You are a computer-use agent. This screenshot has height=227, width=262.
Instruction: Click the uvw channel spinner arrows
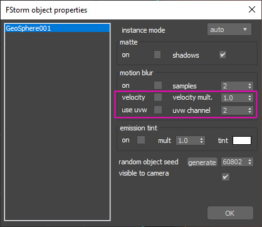(250, 110)
